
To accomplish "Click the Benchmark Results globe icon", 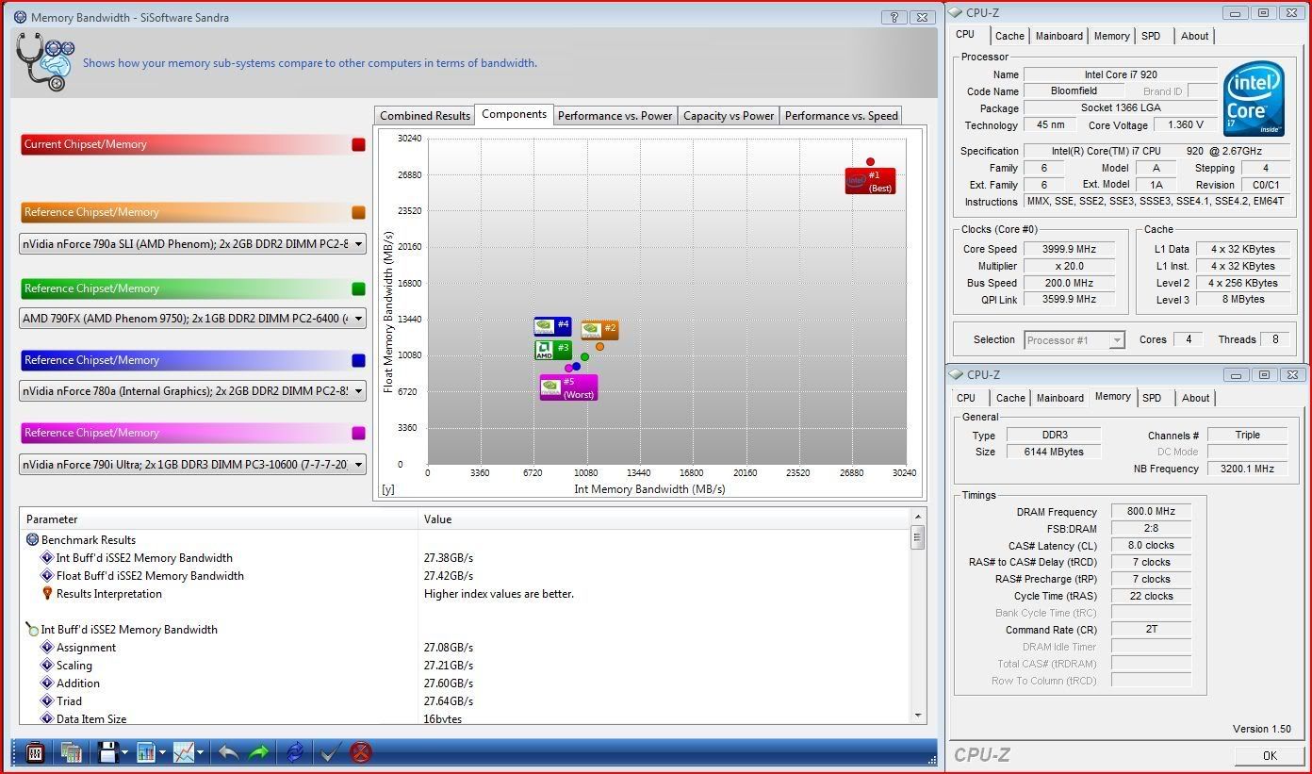I will tap(33, 540).
